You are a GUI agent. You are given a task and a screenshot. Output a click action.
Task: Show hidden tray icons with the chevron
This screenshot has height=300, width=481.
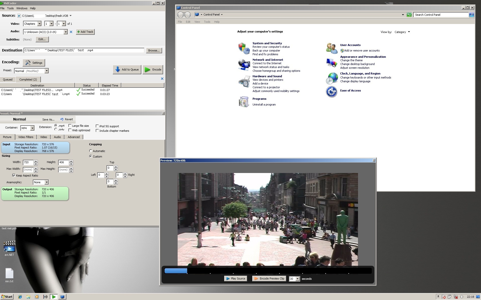[x=438, y=297]
